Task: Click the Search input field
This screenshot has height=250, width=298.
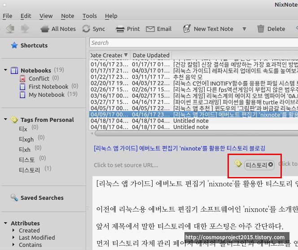Action: [194, 43]
